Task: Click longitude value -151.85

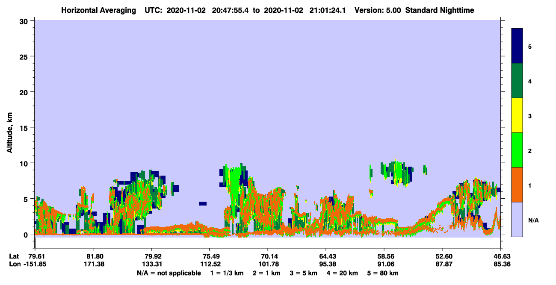Action: (x=35, y=264)
